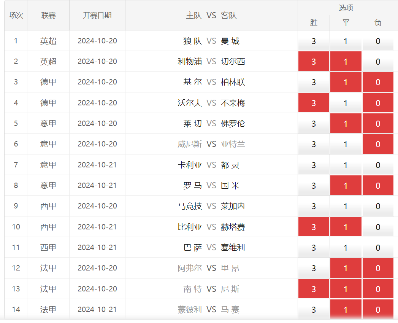Deselect draw (1) for 莱切 vs 佛罗伦
The height and width of the screenshot is (323, 398).
[x=346, y=123]
